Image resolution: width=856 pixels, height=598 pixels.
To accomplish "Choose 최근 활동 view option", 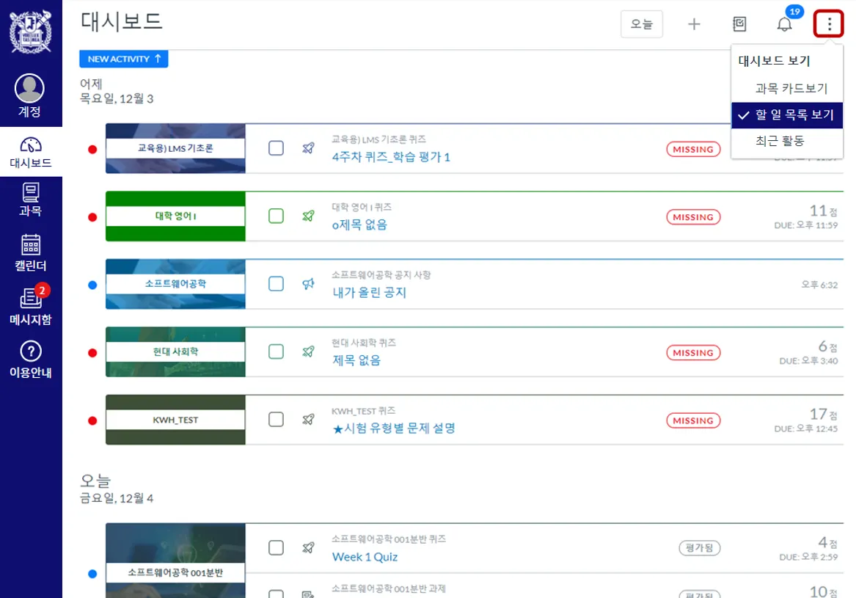I will pyautogui.click(x=780, y=141).
